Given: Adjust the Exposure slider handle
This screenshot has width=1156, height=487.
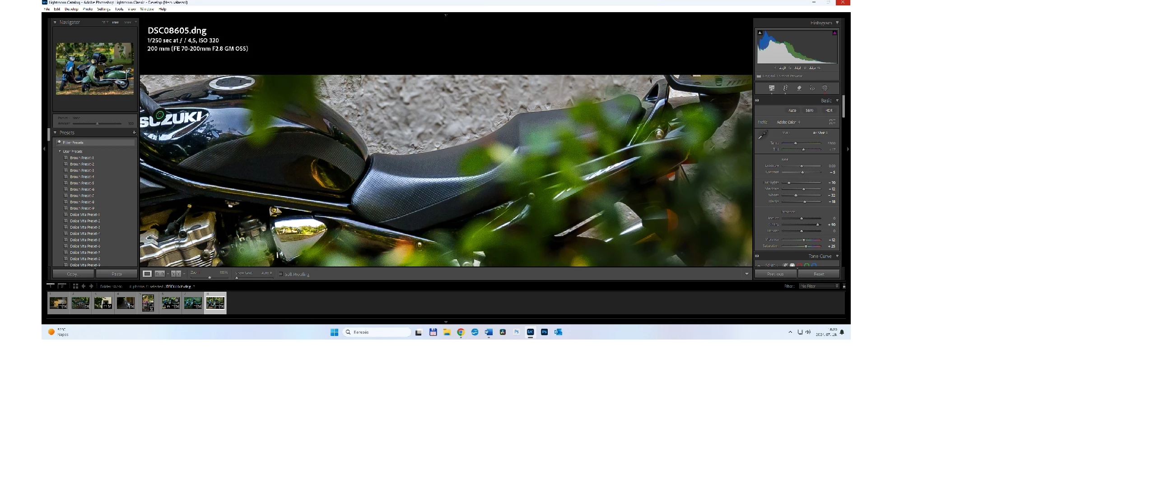Looking at the screenshot, I should click(x=802, y=166).
